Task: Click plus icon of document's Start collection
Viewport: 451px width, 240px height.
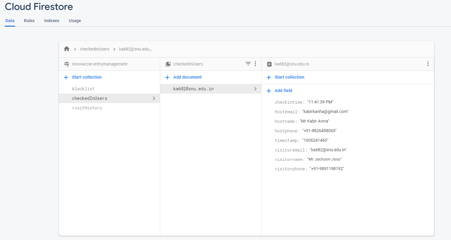Action: point(269,77)
